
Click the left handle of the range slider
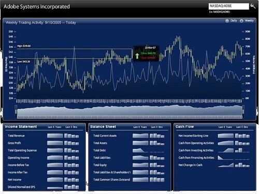tap(16, 109)
